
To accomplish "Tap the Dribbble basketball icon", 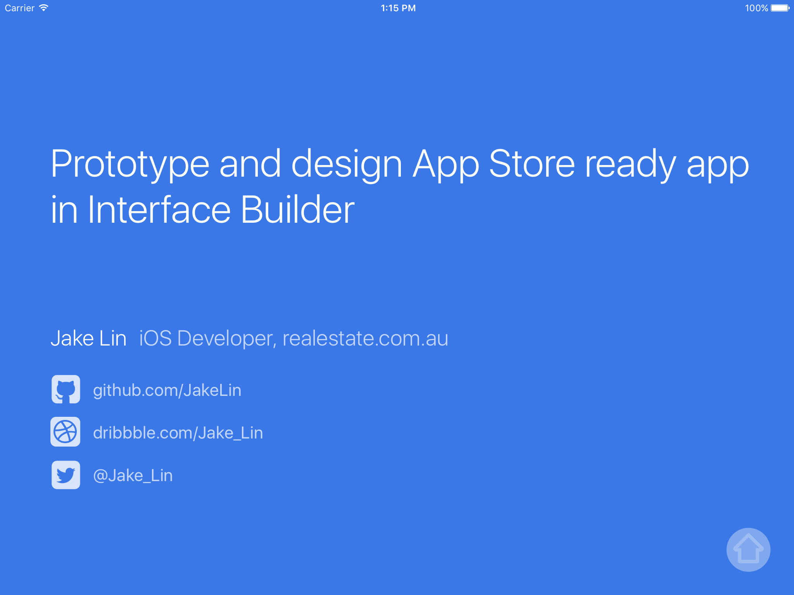I will tap(66, 432).
